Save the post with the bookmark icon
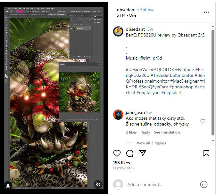This screenshot has width=216, height=195. coord(206,153)
